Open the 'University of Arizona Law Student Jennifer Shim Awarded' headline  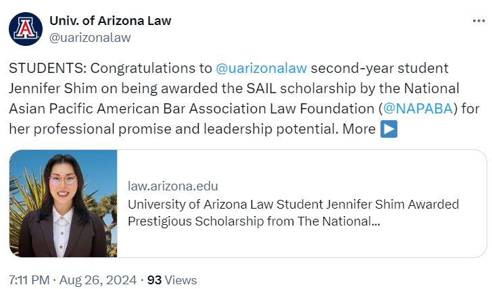[x=293, y=204]
